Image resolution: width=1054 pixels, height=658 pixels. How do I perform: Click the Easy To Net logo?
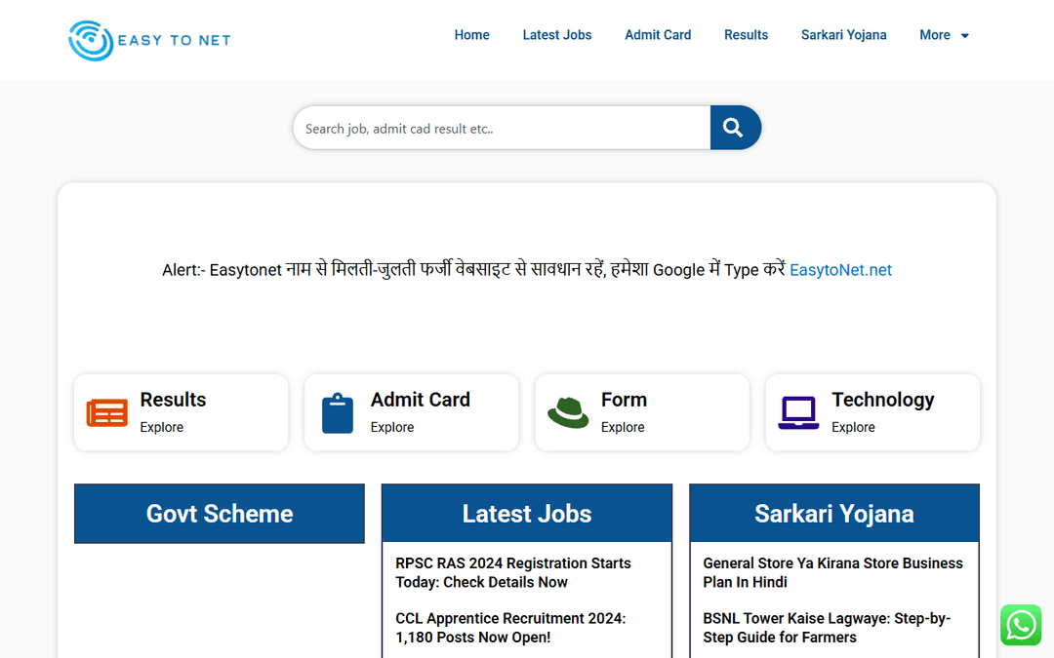point(149,40)
